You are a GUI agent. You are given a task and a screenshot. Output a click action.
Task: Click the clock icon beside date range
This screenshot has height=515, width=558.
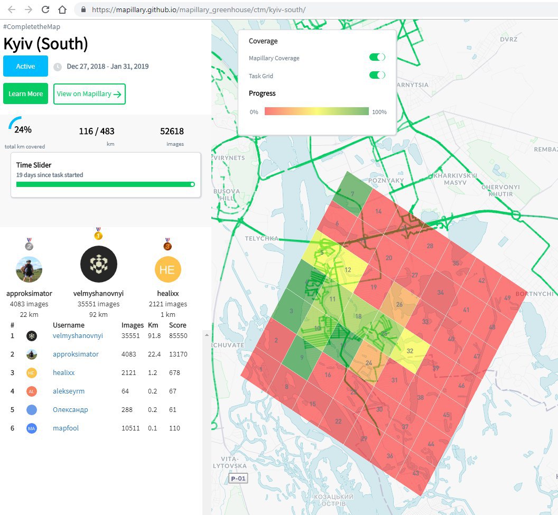(x=58, y=67)
